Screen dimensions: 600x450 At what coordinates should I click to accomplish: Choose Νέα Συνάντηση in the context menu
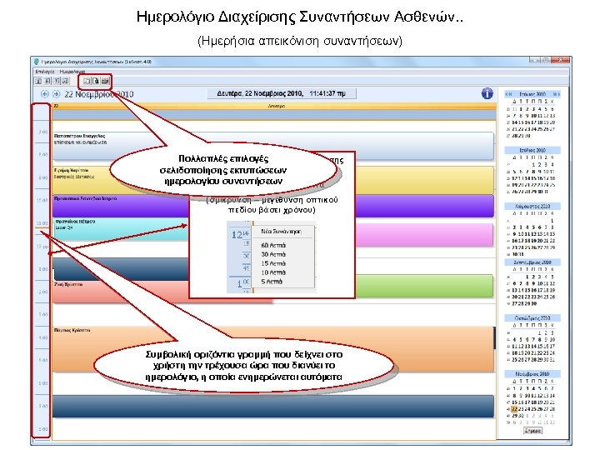pyautogui.click(x=282, y=232)
